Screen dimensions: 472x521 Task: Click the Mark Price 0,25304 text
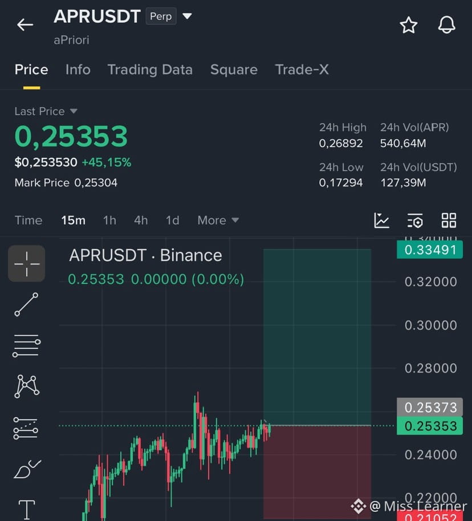(66, 182)
